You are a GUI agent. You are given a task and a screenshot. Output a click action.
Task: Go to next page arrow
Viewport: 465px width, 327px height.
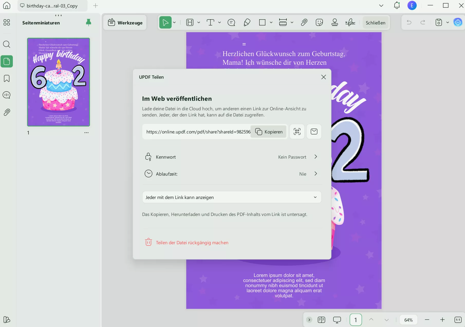tap(387, 320)
